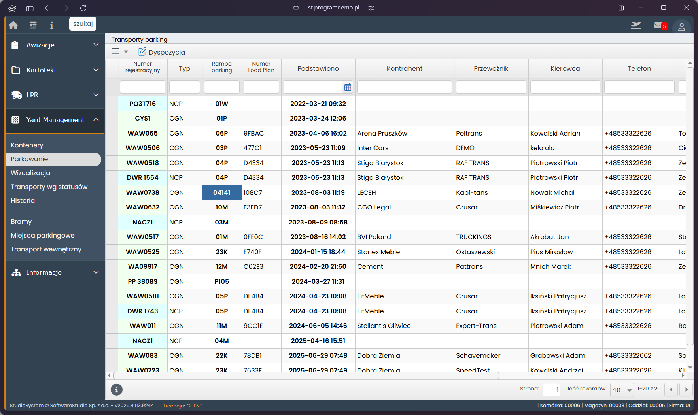
Task: Click the round info button below table
Action: click(116, 390)
